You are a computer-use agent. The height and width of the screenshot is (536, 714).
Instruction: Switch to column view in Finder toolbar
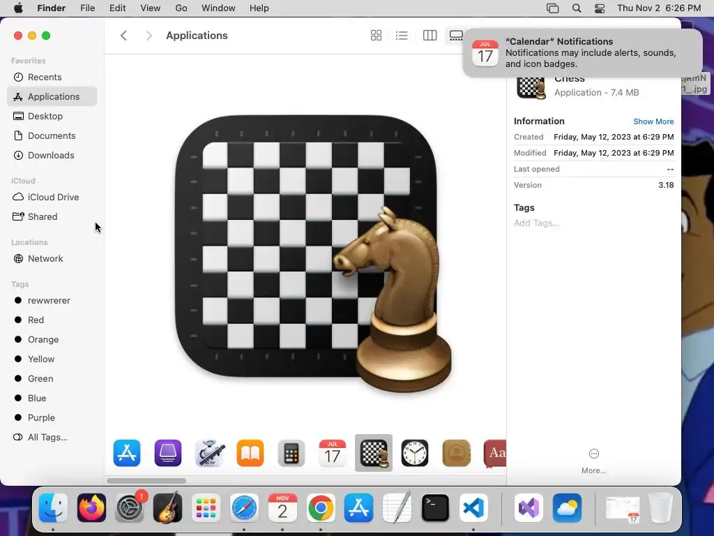coord(430,36)
